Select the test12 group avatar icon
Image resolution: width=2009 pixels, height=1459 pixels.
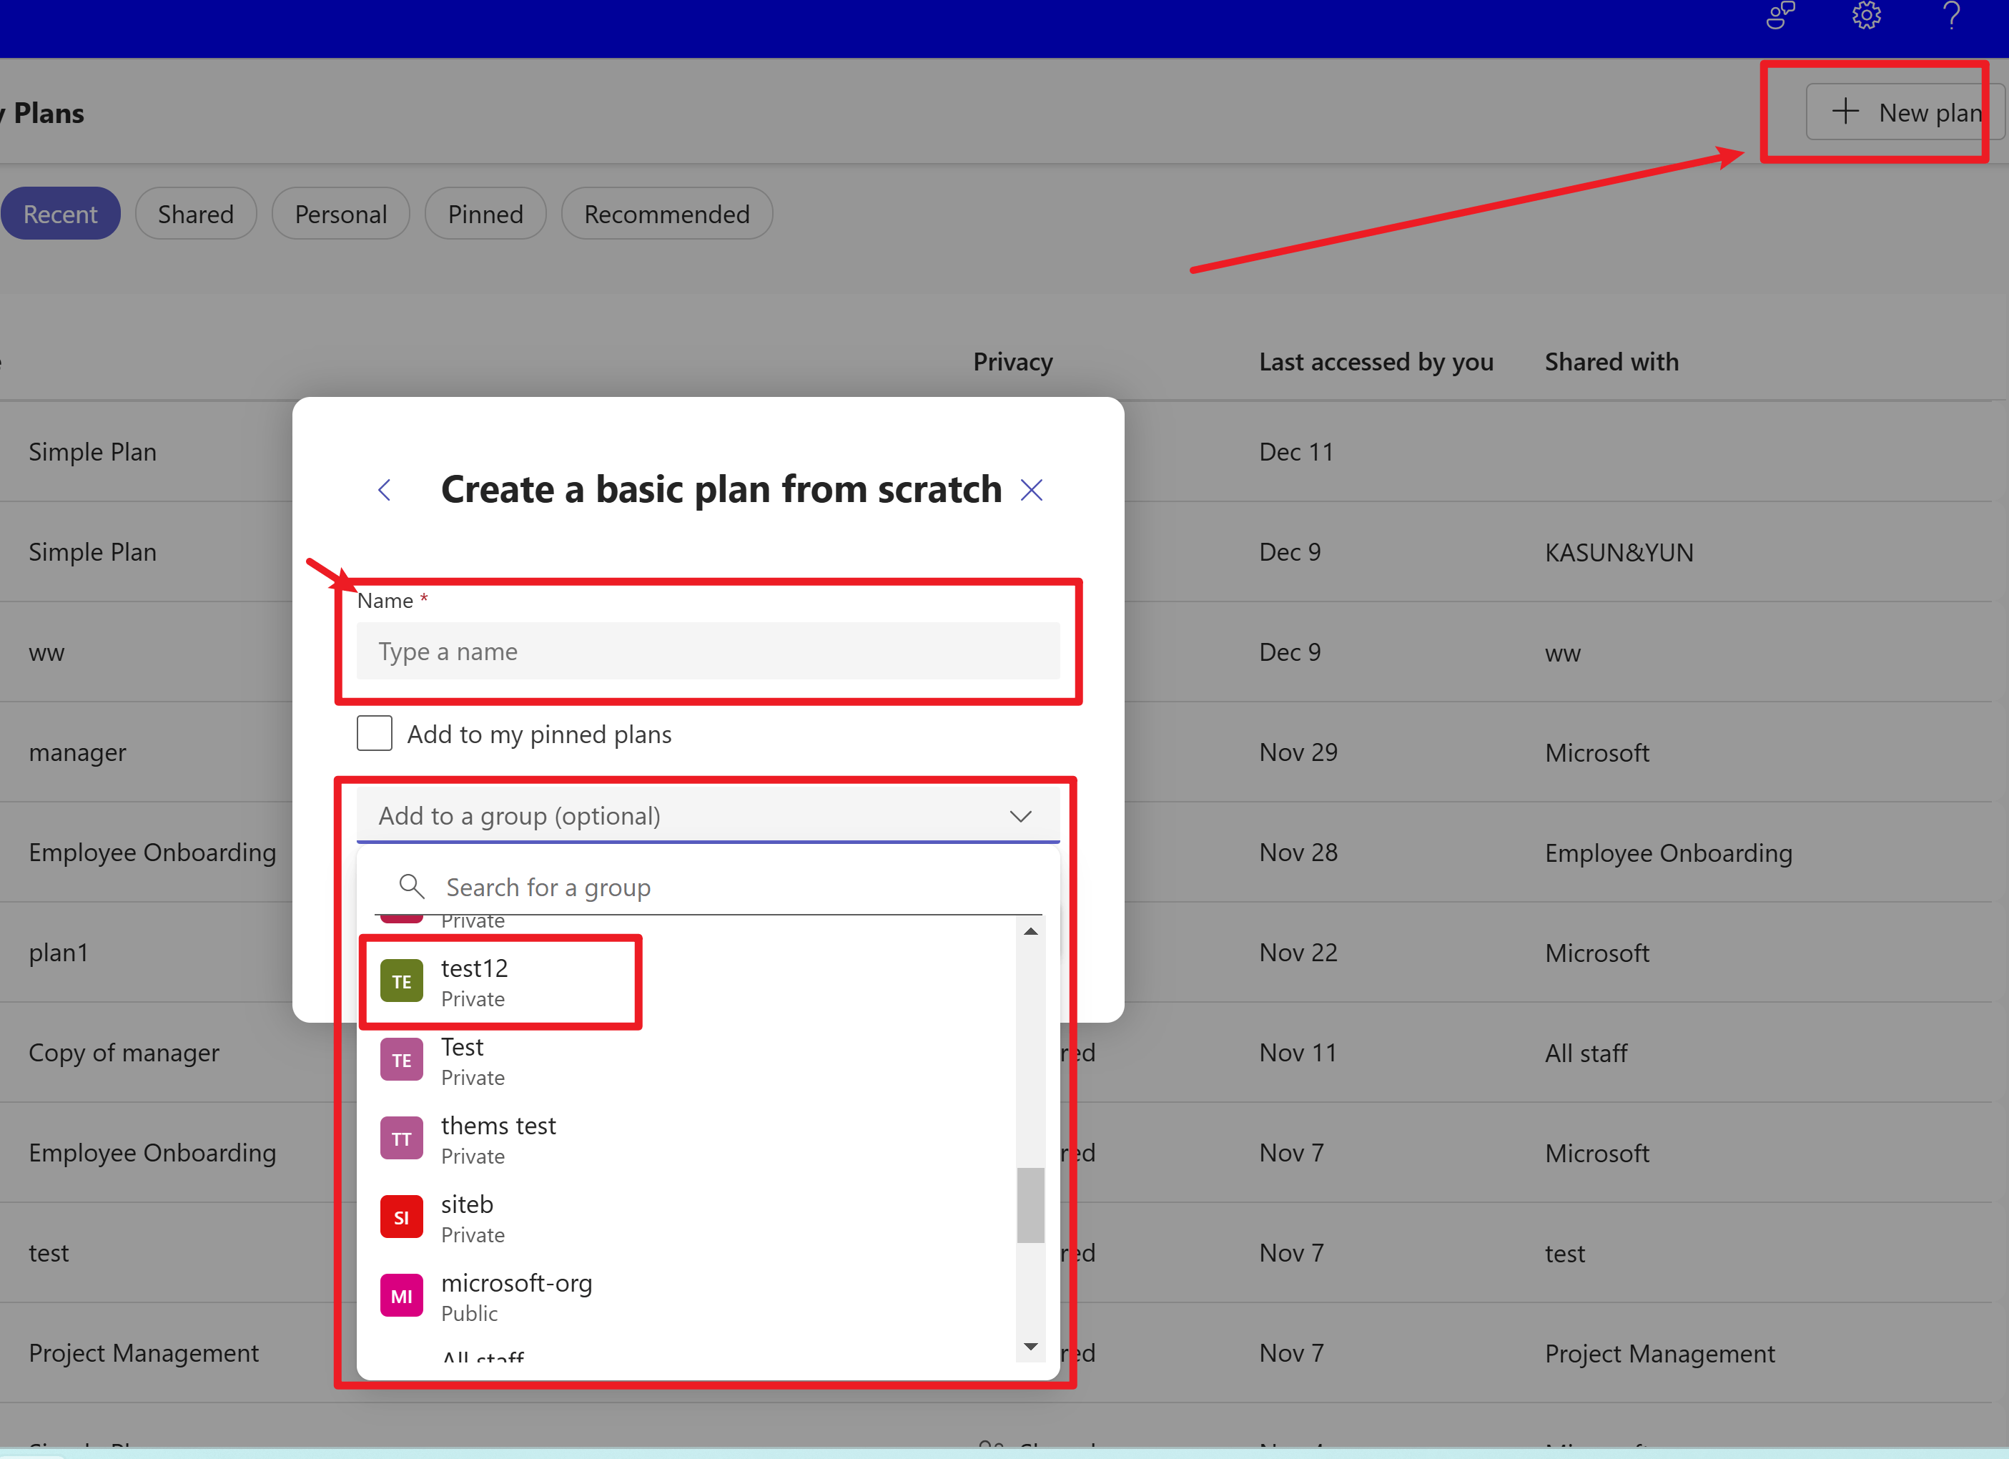(x=401, y=981)
